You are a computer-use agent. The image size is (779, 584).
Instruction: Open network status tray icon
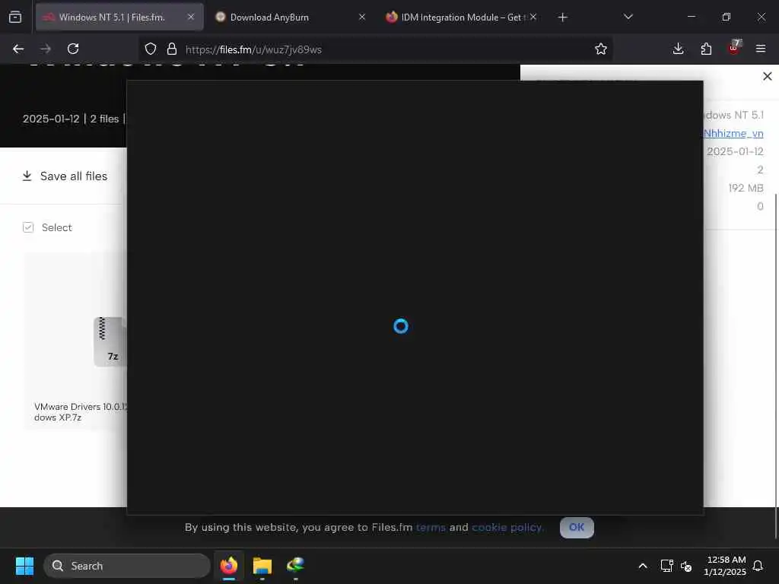[666, 566]
